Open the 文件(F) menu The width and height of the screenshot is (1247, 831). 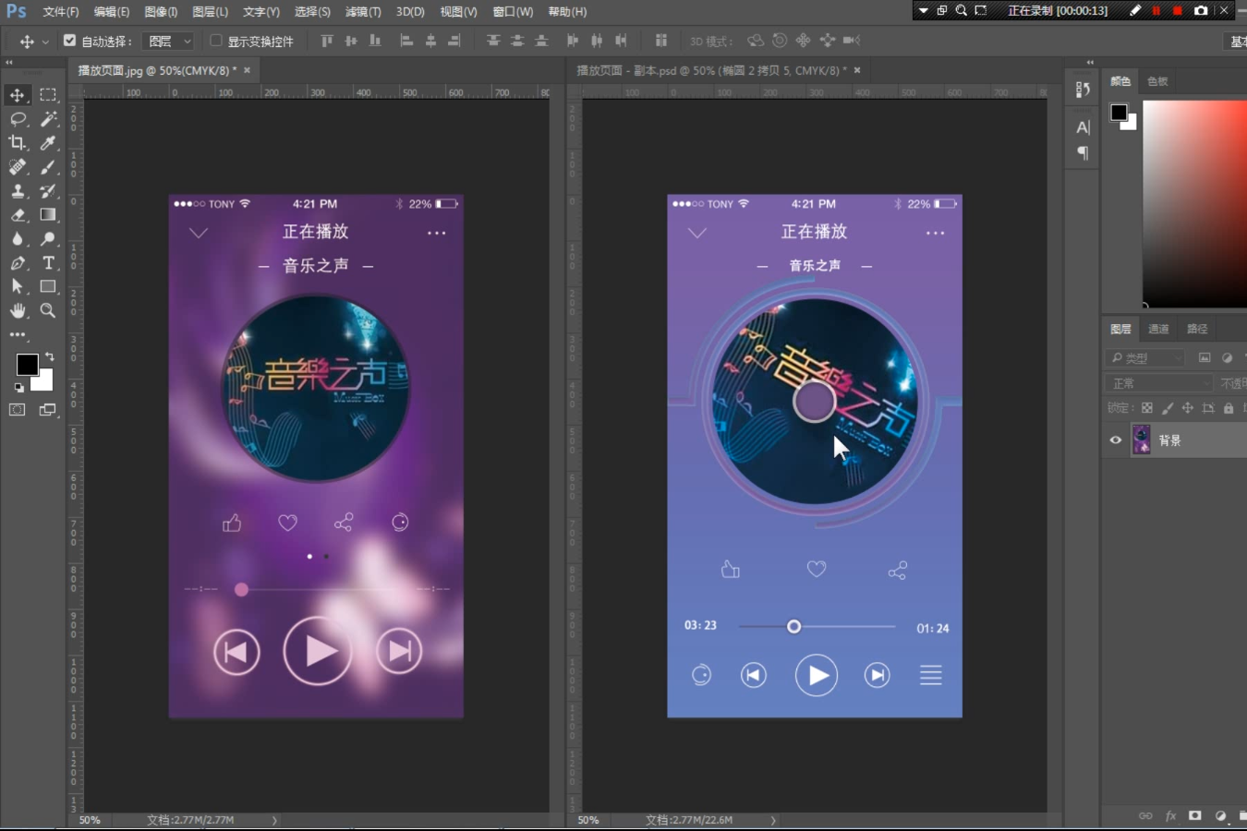point(61,12)
